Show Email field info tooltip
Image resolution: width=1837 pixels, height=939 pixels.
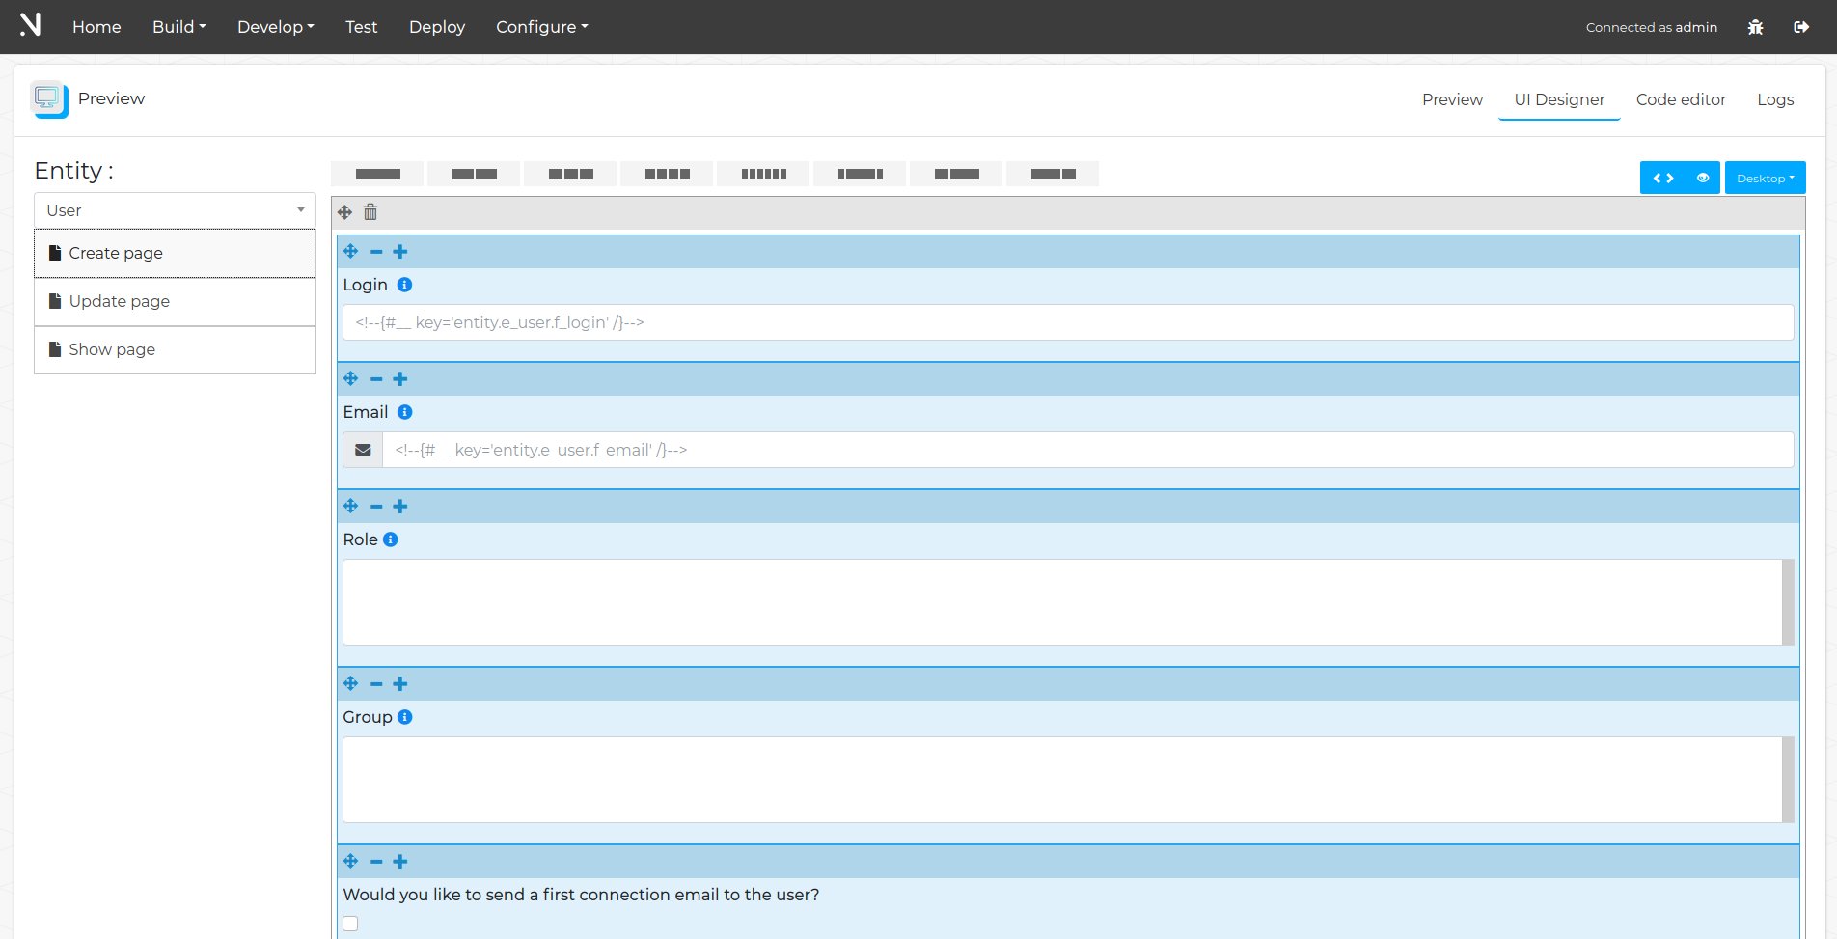[x=405, y=412]
